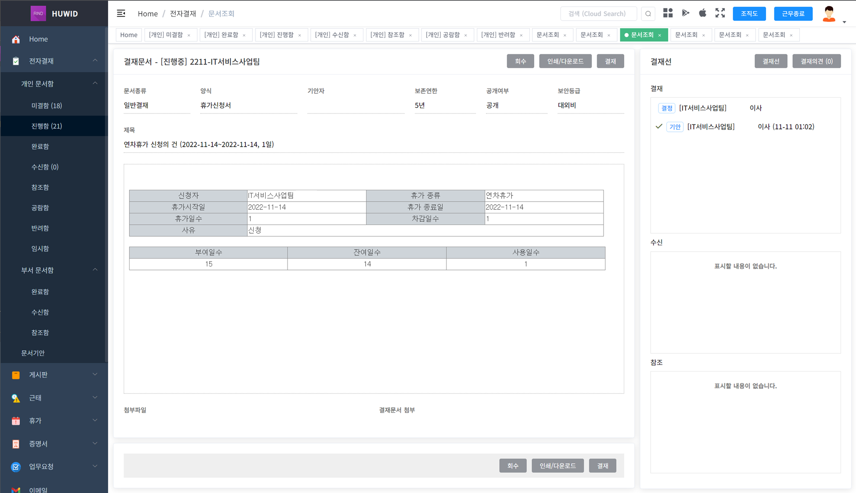Toggle fullscreen expand icon
The height and width of the screenshot is (493, 856).
pyautogui.click(x=720, y=13)
